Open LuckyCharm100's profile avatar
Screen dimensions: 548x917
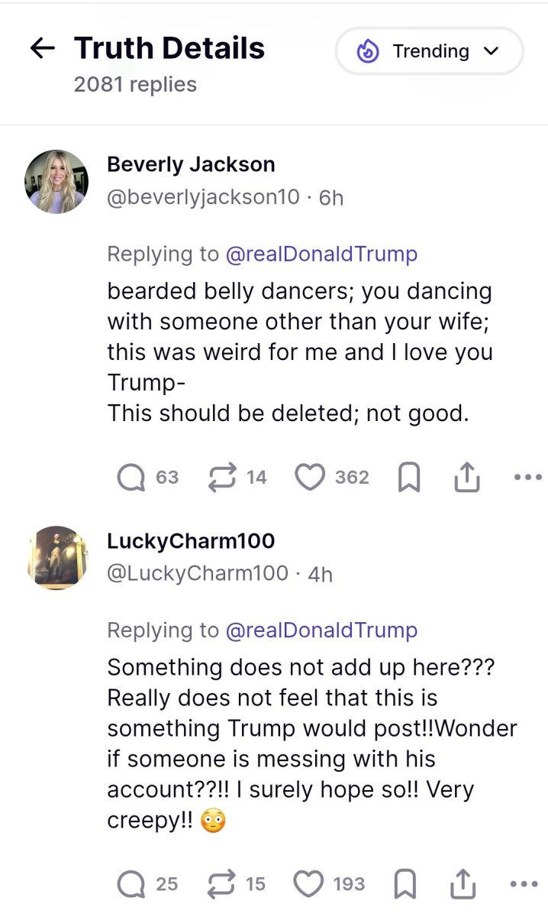[x=57, y=557]
